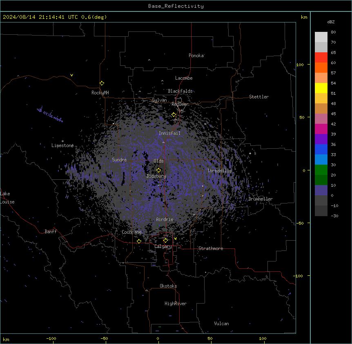352x344 pixels.
Task: Click the right axis -50 tick label
Action: [300, 223]
